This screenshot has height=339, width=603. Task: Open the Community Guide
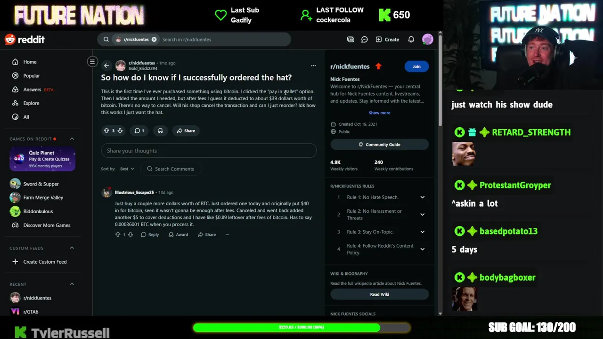coord(379,145)
